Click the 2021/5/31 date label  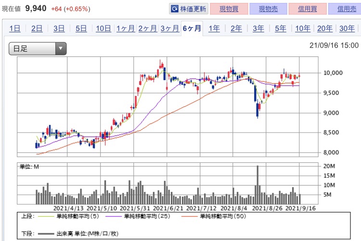pyautogui.click(x=135, y=209)
